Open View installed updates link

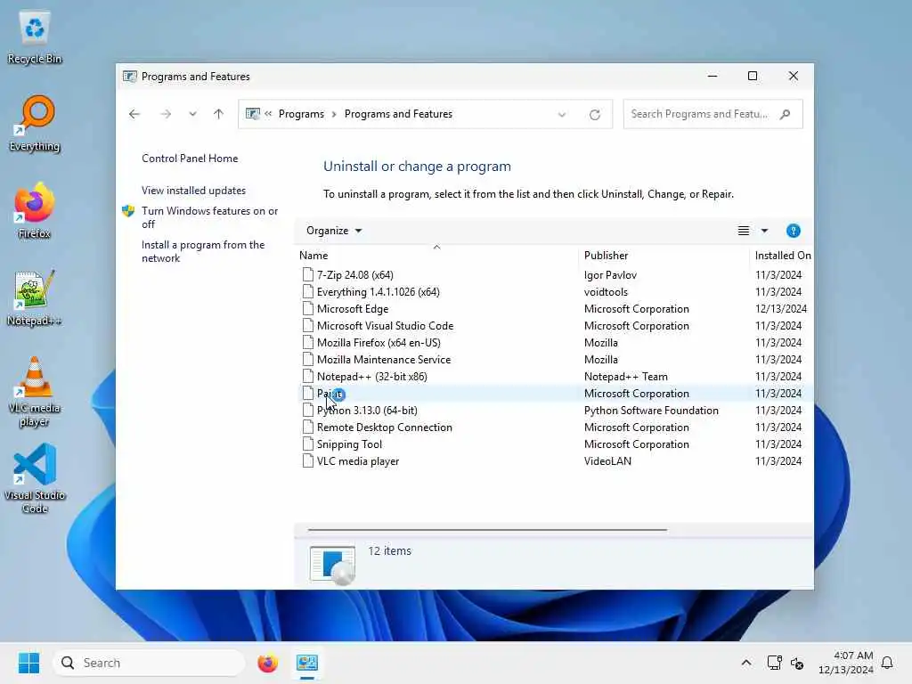[x=193, y=191]
